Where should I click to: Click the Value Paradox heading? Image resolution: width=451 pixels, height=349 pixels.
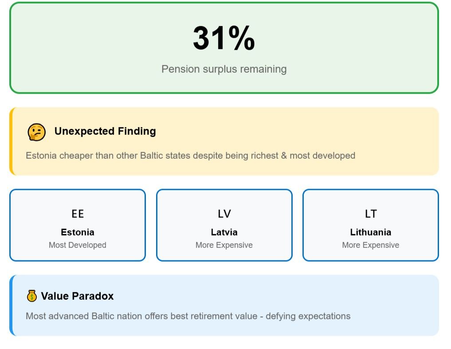point(77,296)
